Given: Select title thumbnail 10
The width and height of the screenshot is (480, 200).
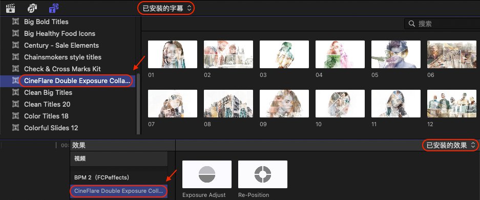Looking at the screenshot, I should click(340, 104).
